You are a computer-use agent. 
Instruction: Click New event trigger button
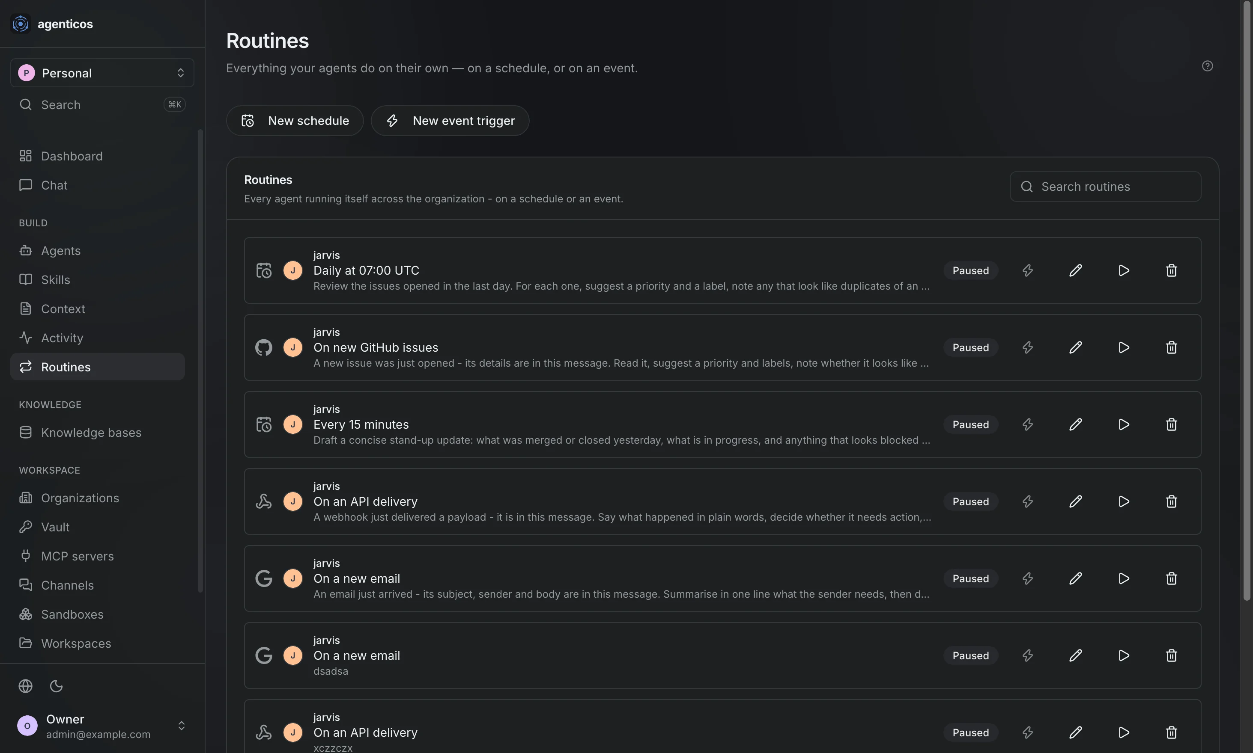tap(450, 121)
